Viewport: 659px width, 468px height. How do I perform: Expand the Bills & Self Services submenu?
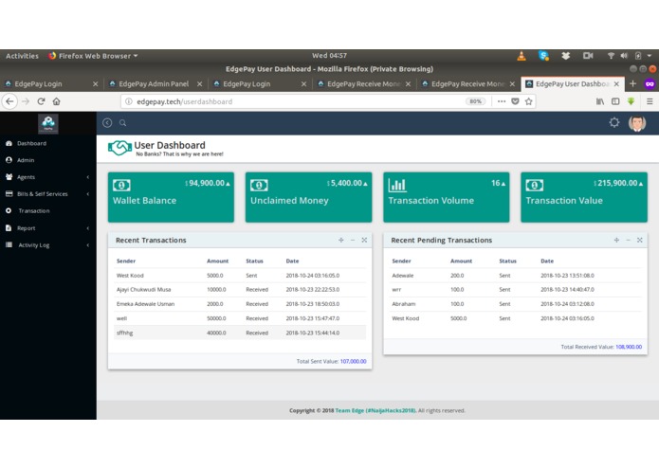coord(88,194)
